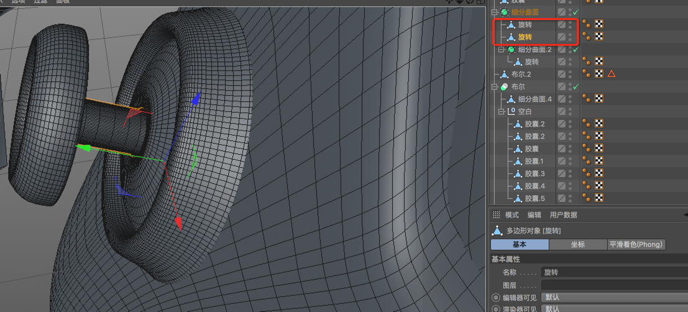The height and width of the screenshot is (312, 688).
Task: Click the 编辑器可见 keyframe circle
Action: tap(496, 298)
